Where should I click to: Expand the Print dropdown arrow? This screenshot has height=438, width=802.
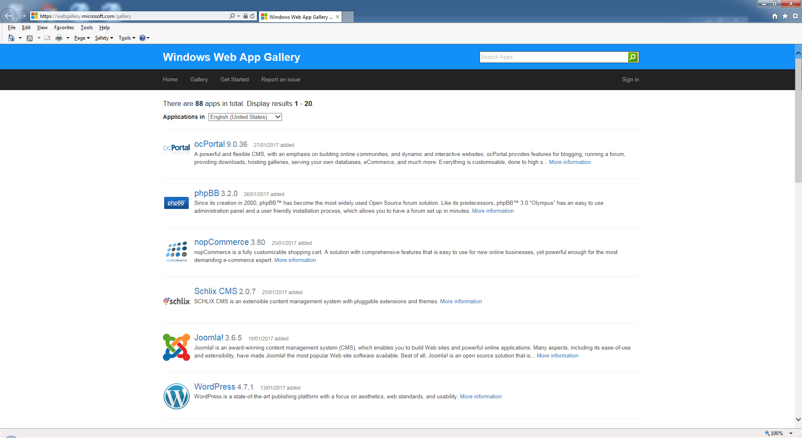pyautogui.click(x=68, y=38)
